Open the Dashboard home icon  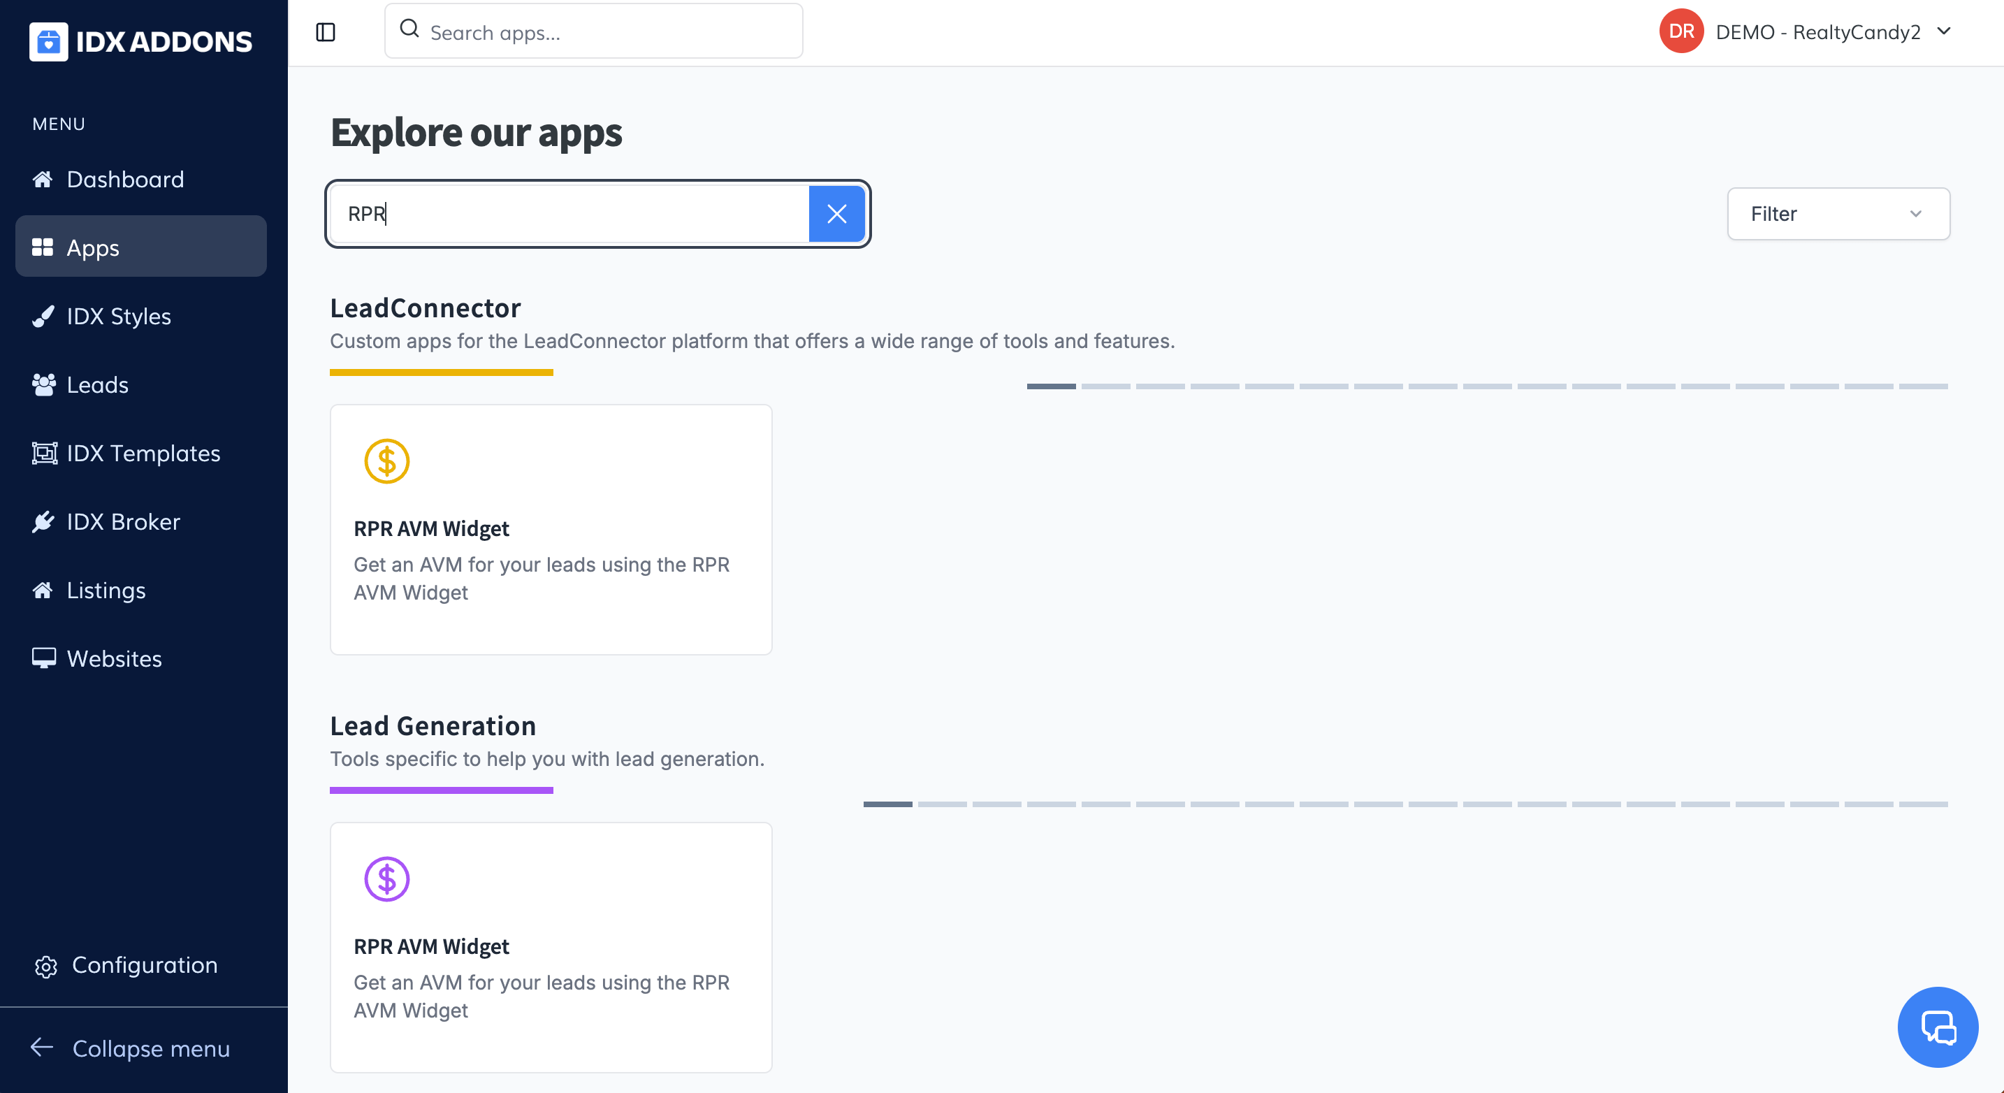[x=43, y=180]
